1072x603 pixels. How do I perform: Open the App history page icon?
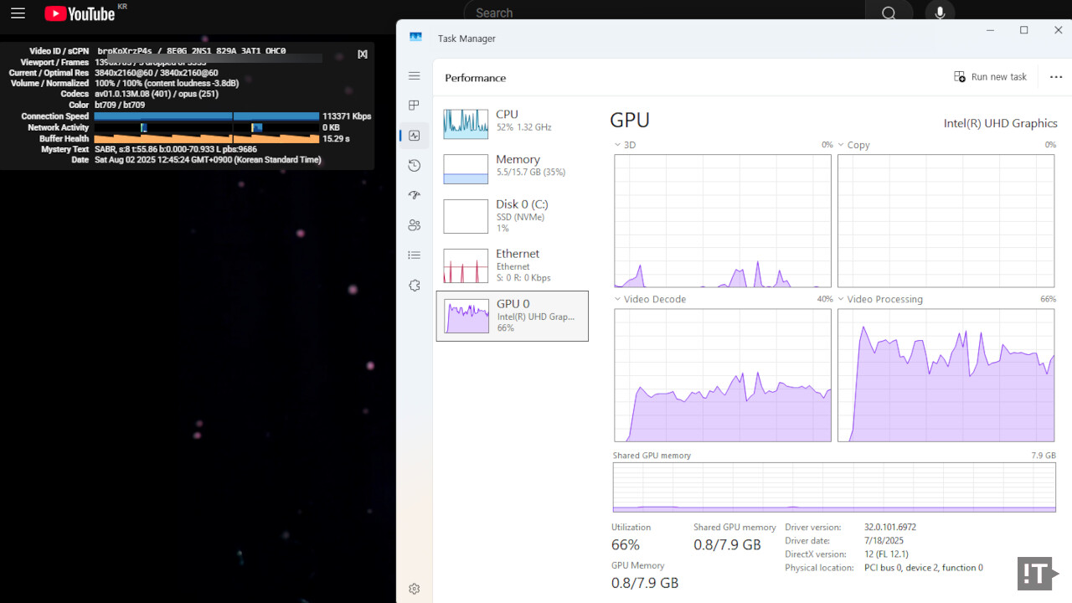click(x=414, y=166)
